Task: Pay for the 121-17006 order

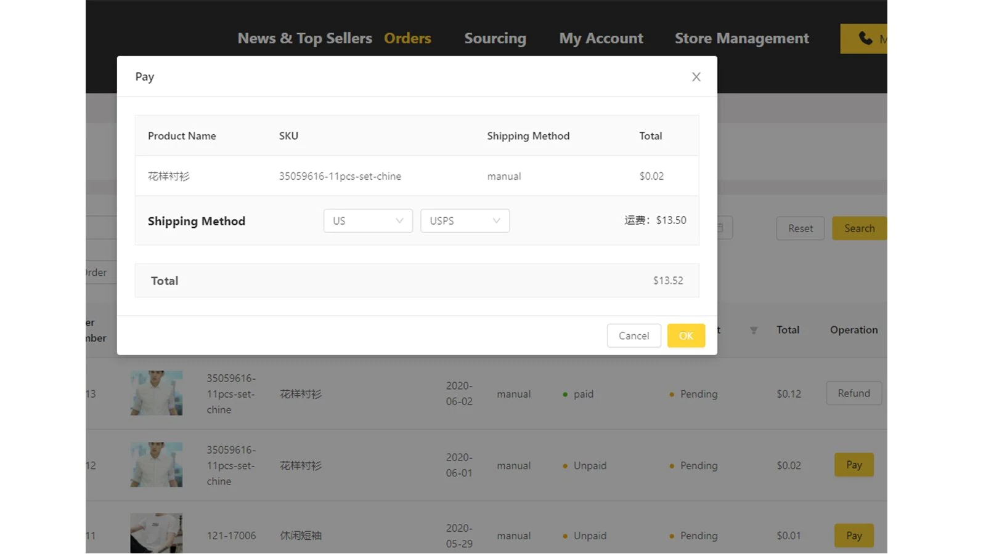Action: click(x=854, y=536)
